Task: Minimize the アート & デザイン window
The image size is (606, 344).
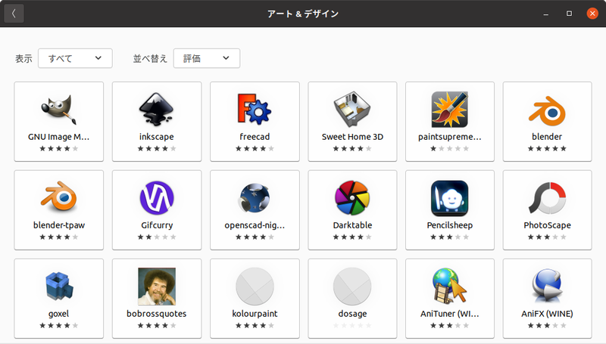Action: click(x=545, y=14)
